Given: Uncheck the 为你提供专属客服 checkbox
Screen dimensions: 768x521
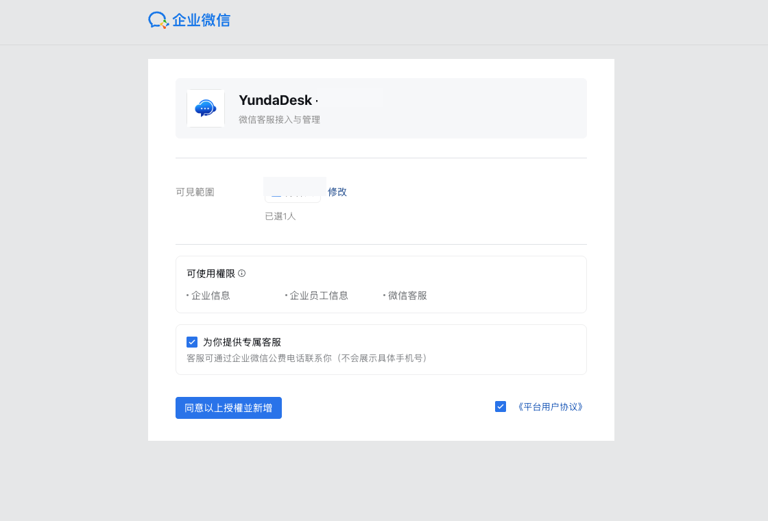Looking at the screenshot, I should coord(192,342).
